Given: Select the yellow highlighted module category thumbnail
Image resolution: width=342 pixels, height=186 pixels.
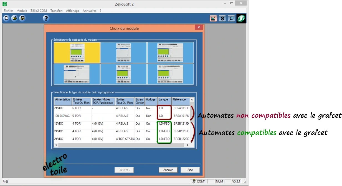Looking at the screenshot, I should 77,53.
